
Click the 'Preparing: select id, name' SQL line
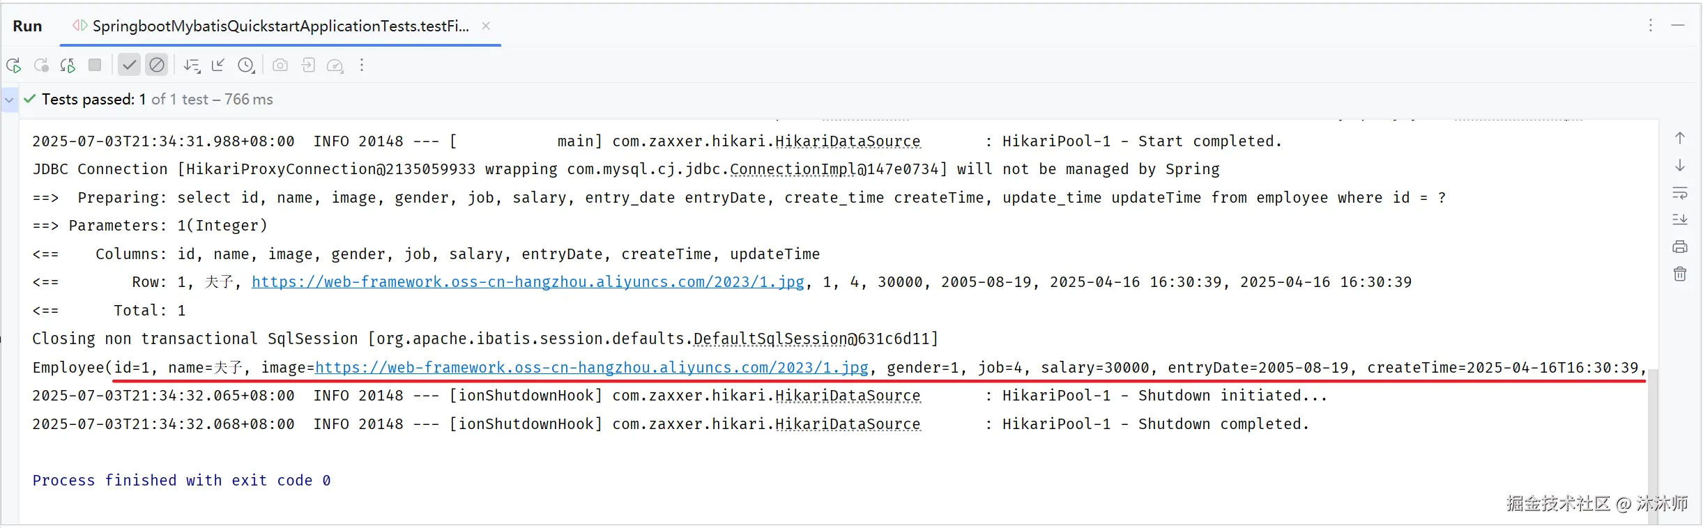coord(739,198)
